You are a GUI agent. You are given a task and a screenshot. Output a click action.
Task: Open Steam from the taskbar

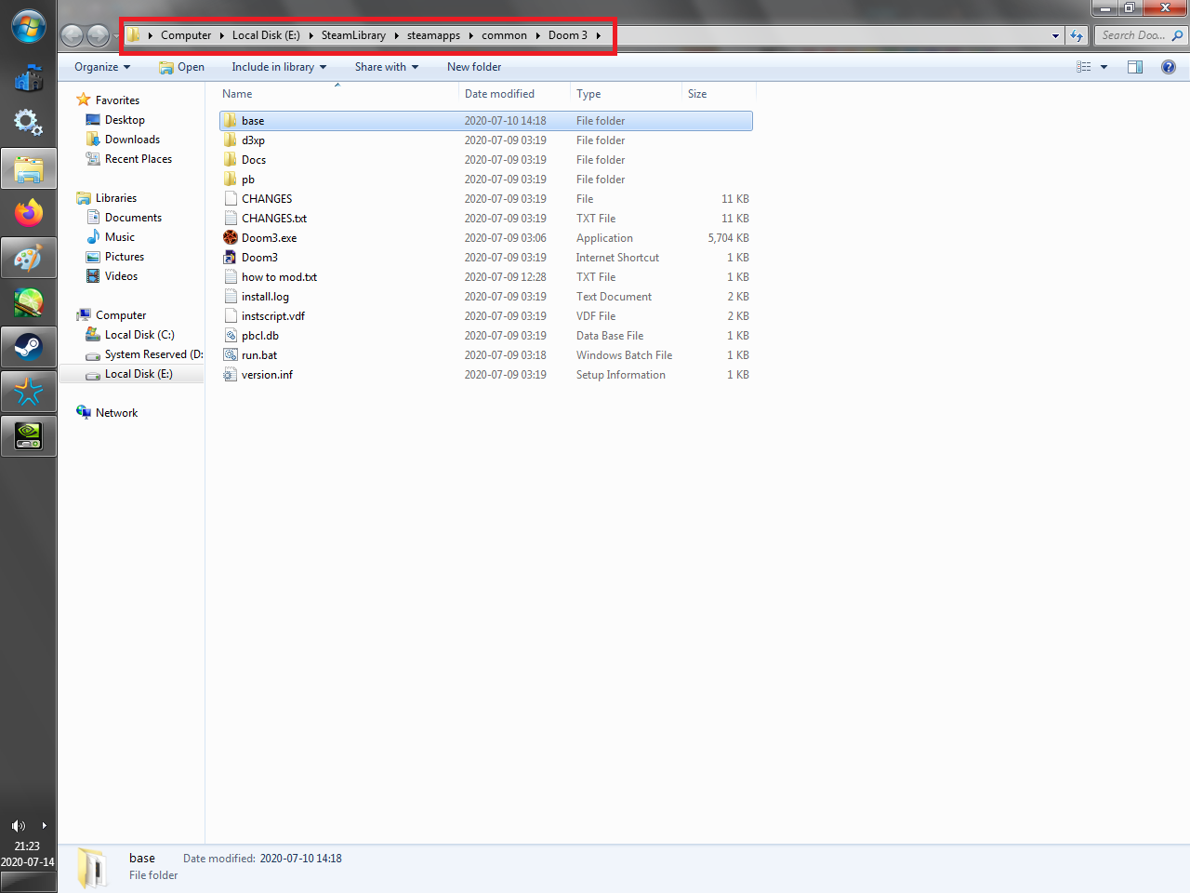coord(29,347)
